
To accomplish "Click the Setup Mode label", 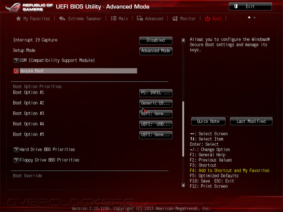I will (24, 50).
